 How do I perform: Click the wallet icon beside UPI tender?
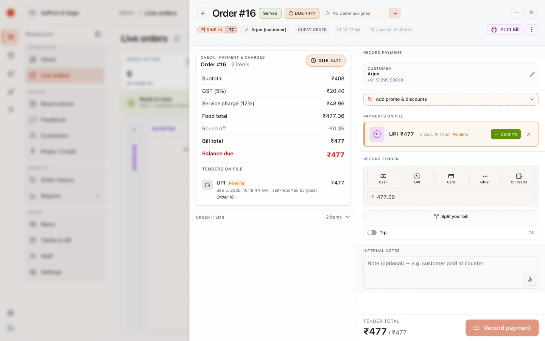(x=207, y=185)
